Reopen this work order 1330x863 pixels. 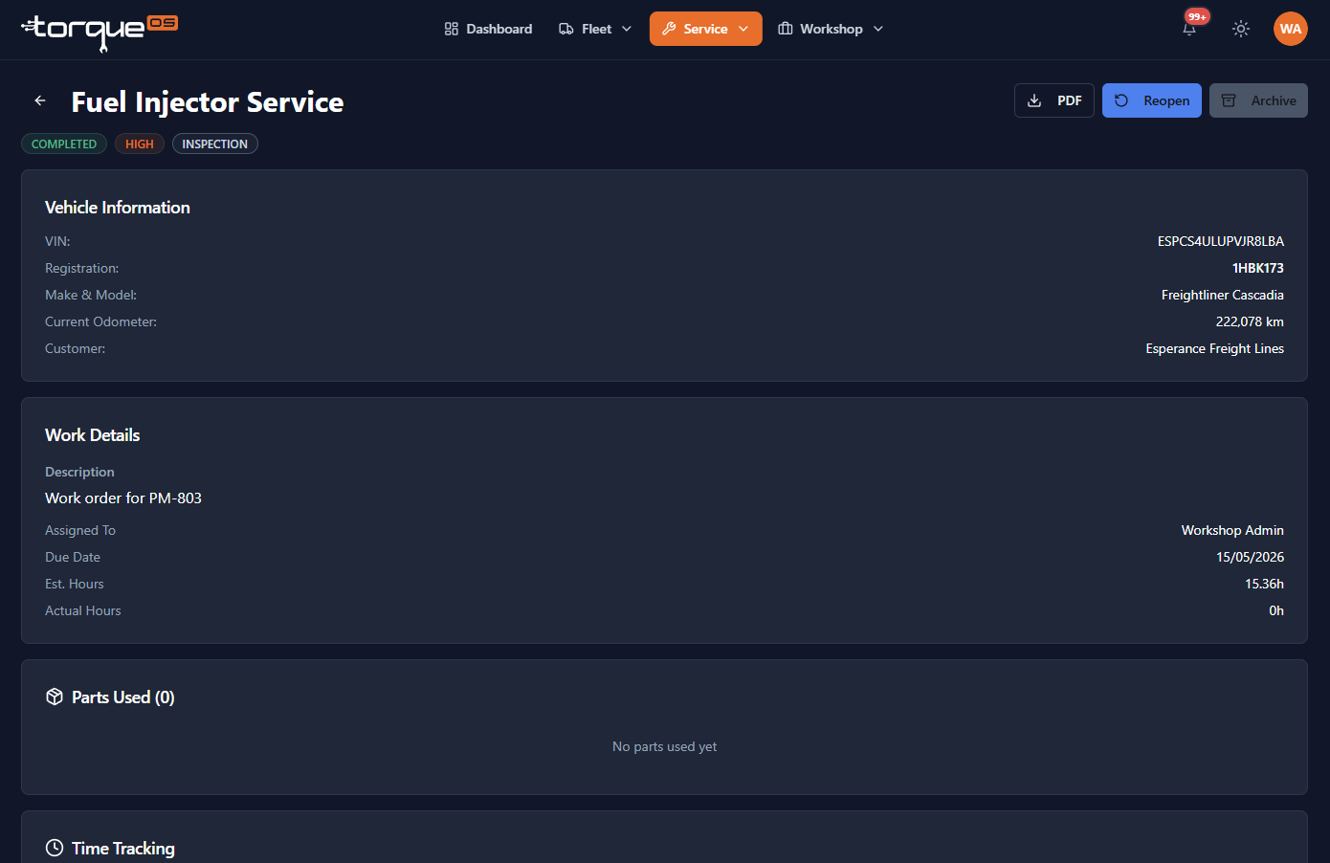tap(1151, 100)
